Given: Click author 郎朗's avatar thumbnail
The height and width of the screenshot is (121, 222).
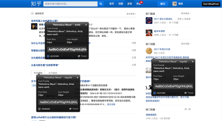Looking at the screenshot, I should tap(34, 26).
